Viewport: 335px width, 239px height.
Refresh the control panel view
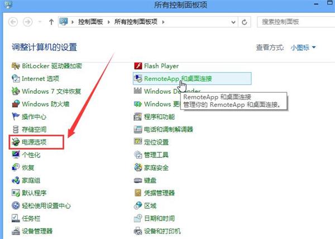coord(245,22)
